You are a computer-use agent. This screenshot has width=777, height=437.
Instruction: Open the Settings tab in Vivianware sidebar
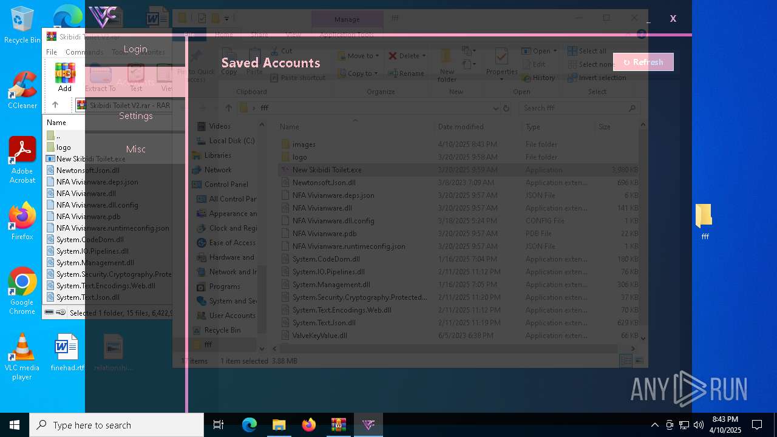tap(135, 116)
